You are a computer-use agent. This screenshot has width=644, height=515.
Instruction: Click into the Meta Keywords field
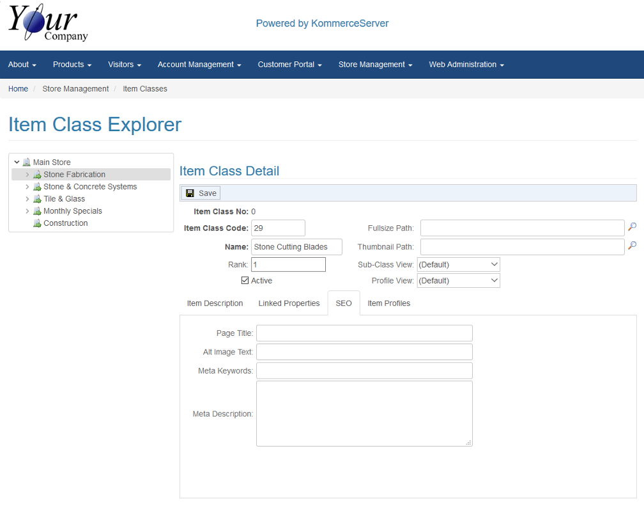click(364, 370)
